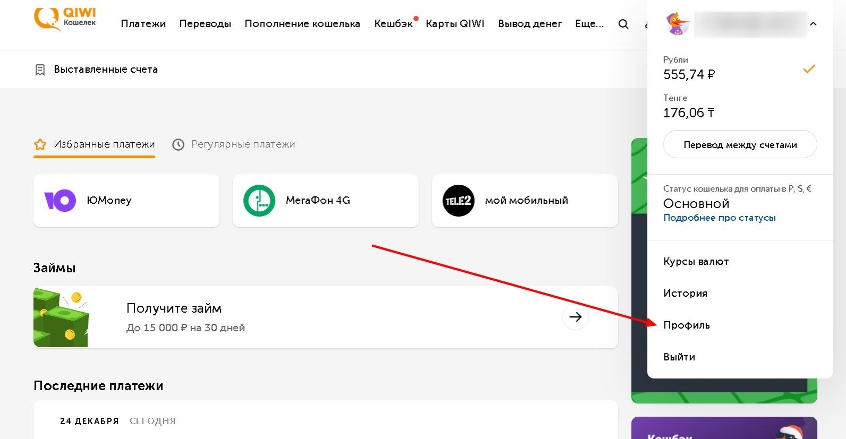The image size is (846, 439).
Task: Click Выйти to log out
Action: [679, 357]
